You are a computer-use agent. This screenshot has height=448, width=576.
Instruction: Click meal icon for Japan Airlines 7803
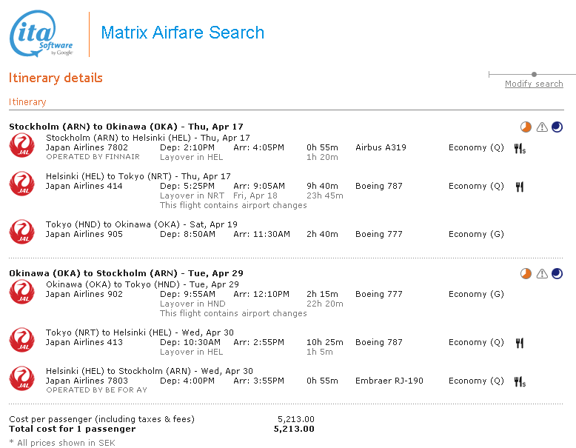pos(520,381)
